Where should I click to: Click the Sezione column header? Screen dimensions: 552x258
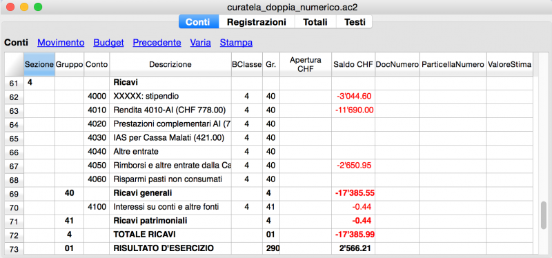pyautogui.click(x=39, y=64)
